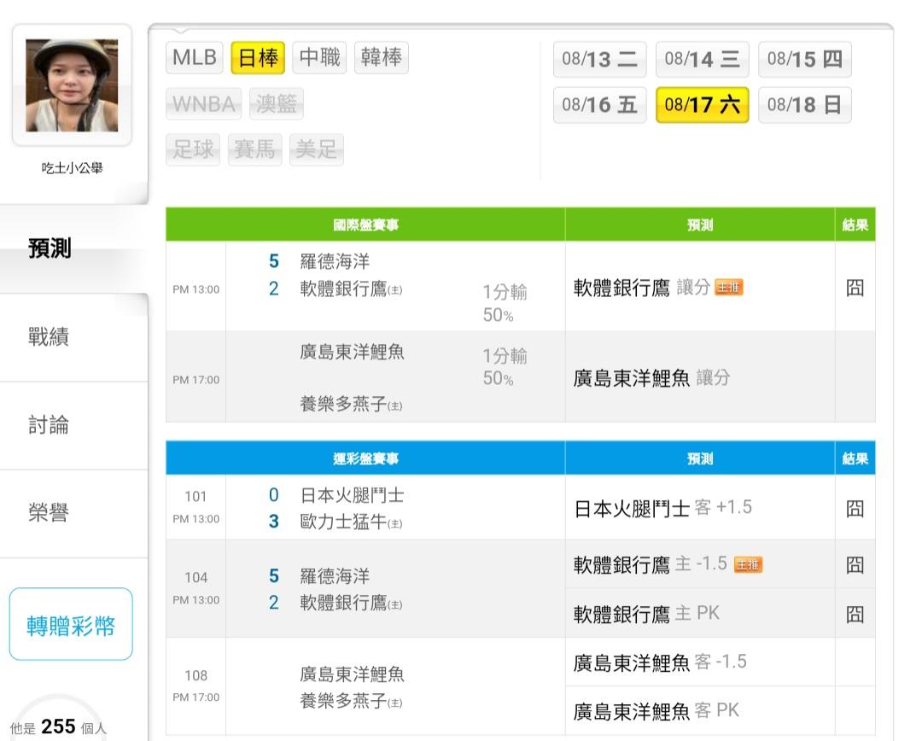Click the 預測 header in the 國際盤賽事 table
The width and height of the screenshot is (922, 741).
coord(700,225)
